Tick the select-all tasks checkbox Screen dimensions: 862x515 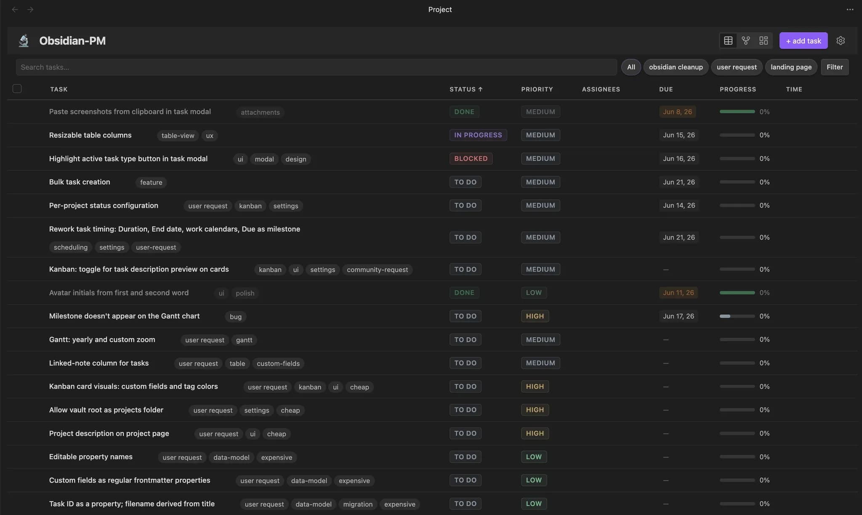tap(17, 88)
